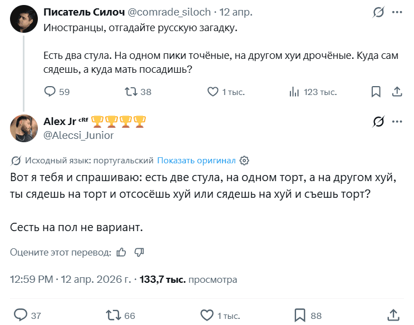Screen dimensions: 414x325
Task: Open Alex Jr profile avatar
Action: (x=23, y=128)
